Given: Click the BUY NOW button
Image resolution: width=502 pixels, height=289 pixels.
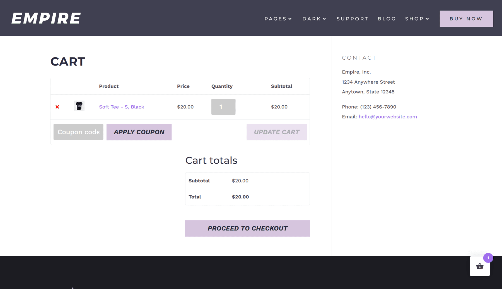Looking at the screenshot, I should tap(466, 19).
